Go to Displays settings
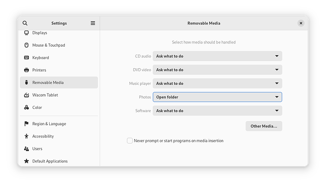Image resolution: width=326 pixels, height=186 pixels. click(x=59, y=32)
